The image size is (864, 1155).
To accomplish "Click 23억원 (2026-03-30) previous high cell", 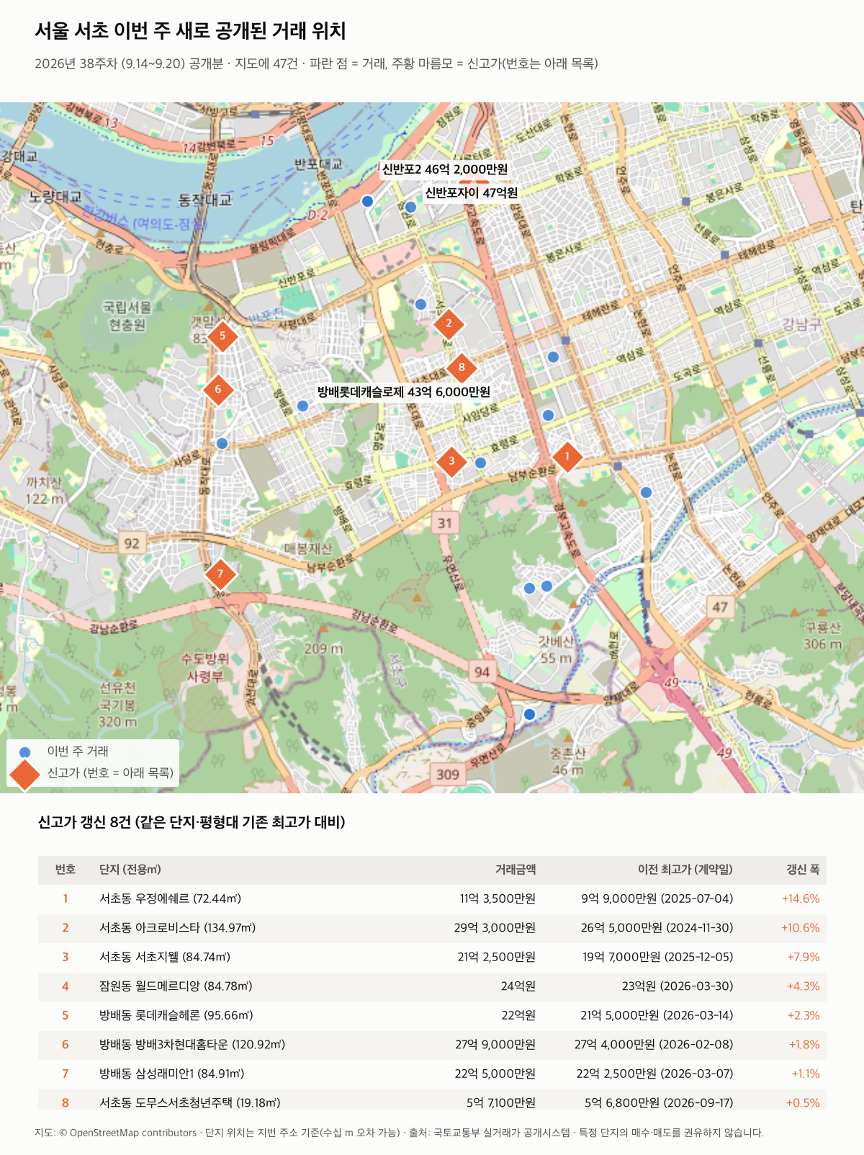I will tap(678, 986).
